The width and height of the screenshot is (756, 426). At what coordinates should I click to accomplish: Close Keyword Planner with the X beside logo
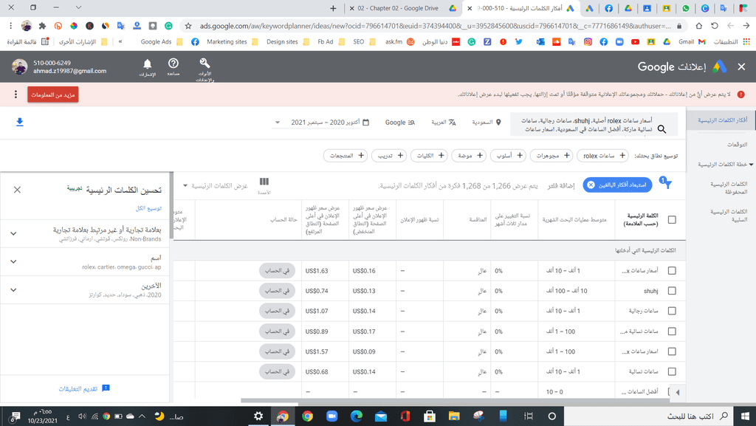coord(741,67)
